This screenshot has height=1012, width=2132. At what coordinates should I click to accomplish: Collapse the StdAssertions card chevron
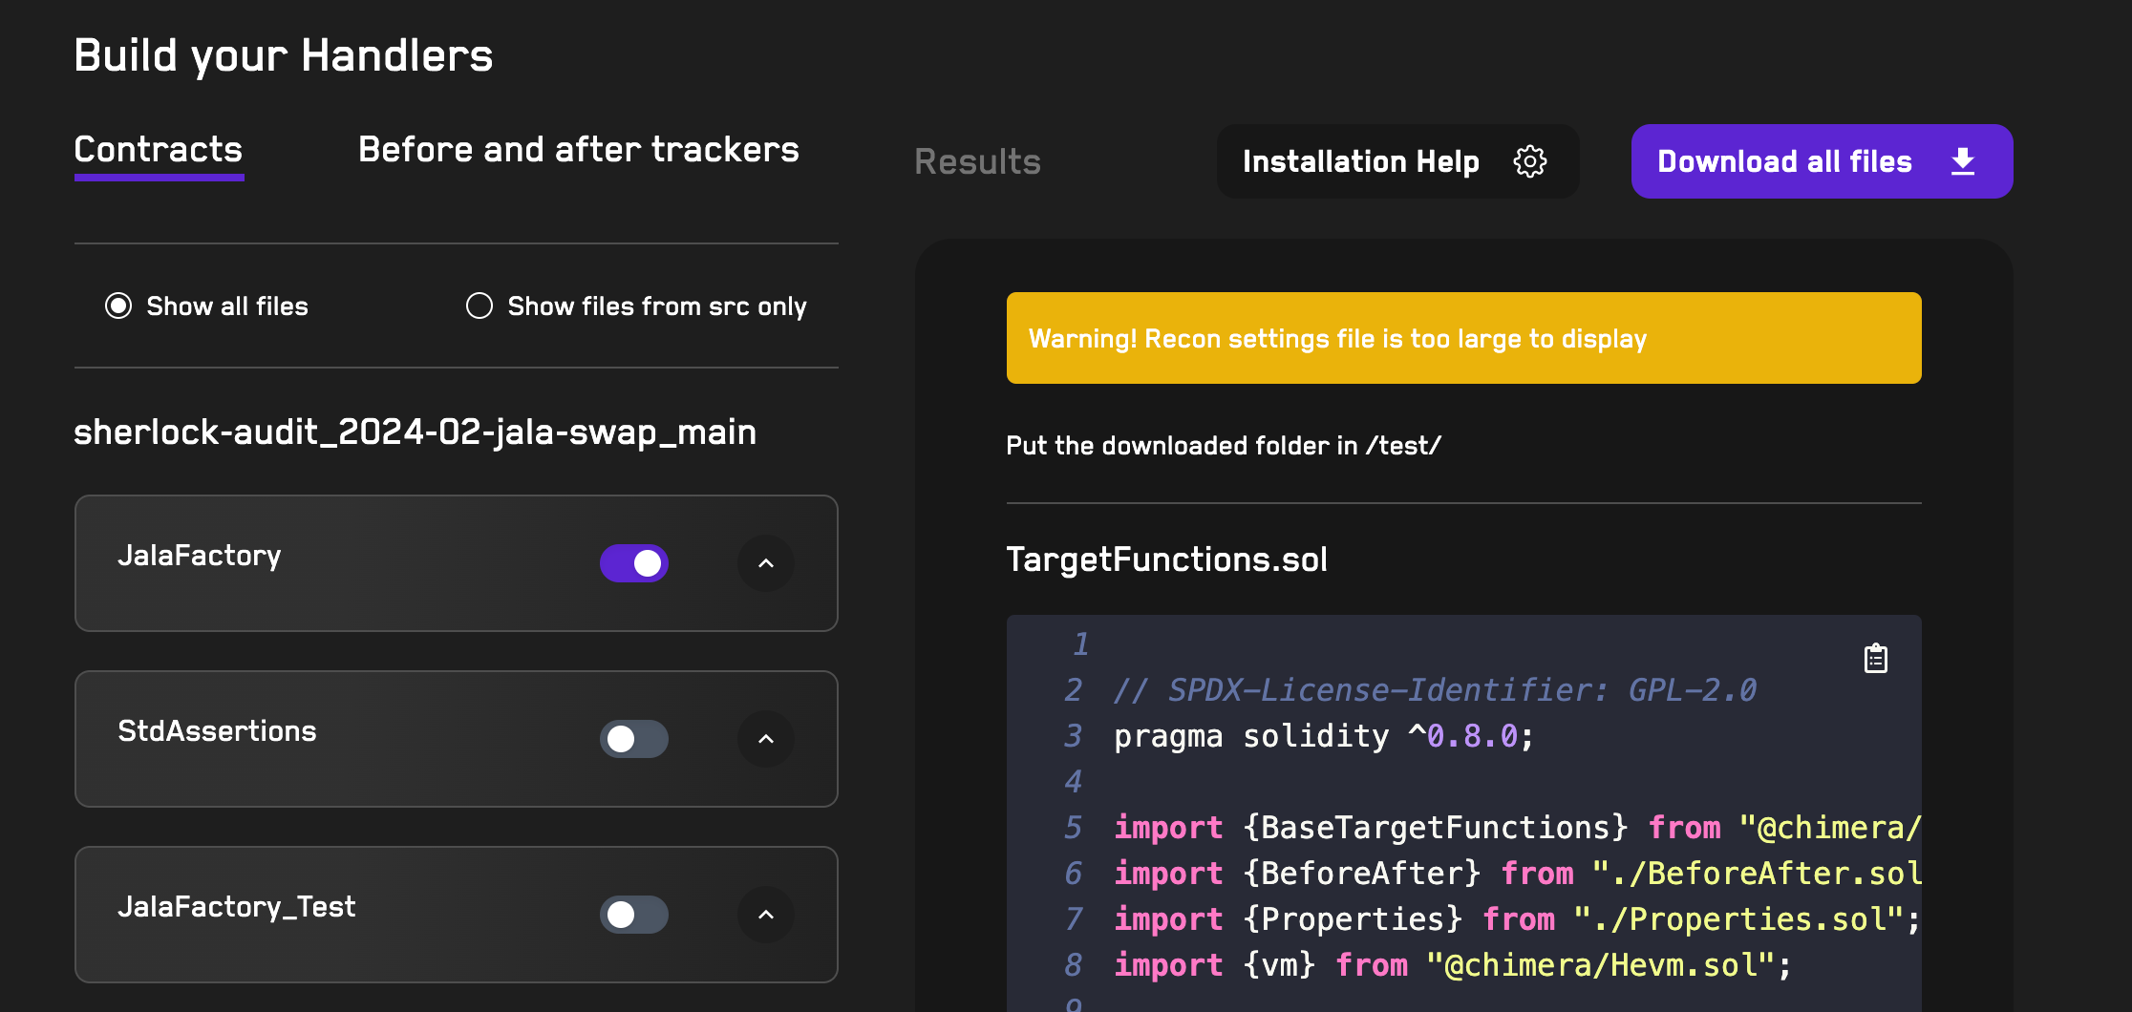tap(766, 739)
